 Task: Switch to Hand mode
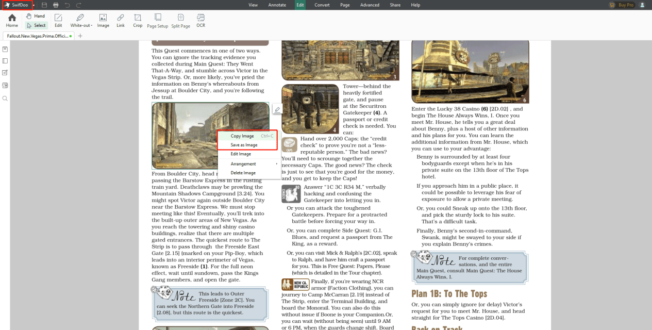coord(36,16)
